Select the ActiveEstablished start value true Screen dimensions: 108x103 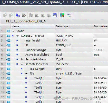tap(96, 55)
